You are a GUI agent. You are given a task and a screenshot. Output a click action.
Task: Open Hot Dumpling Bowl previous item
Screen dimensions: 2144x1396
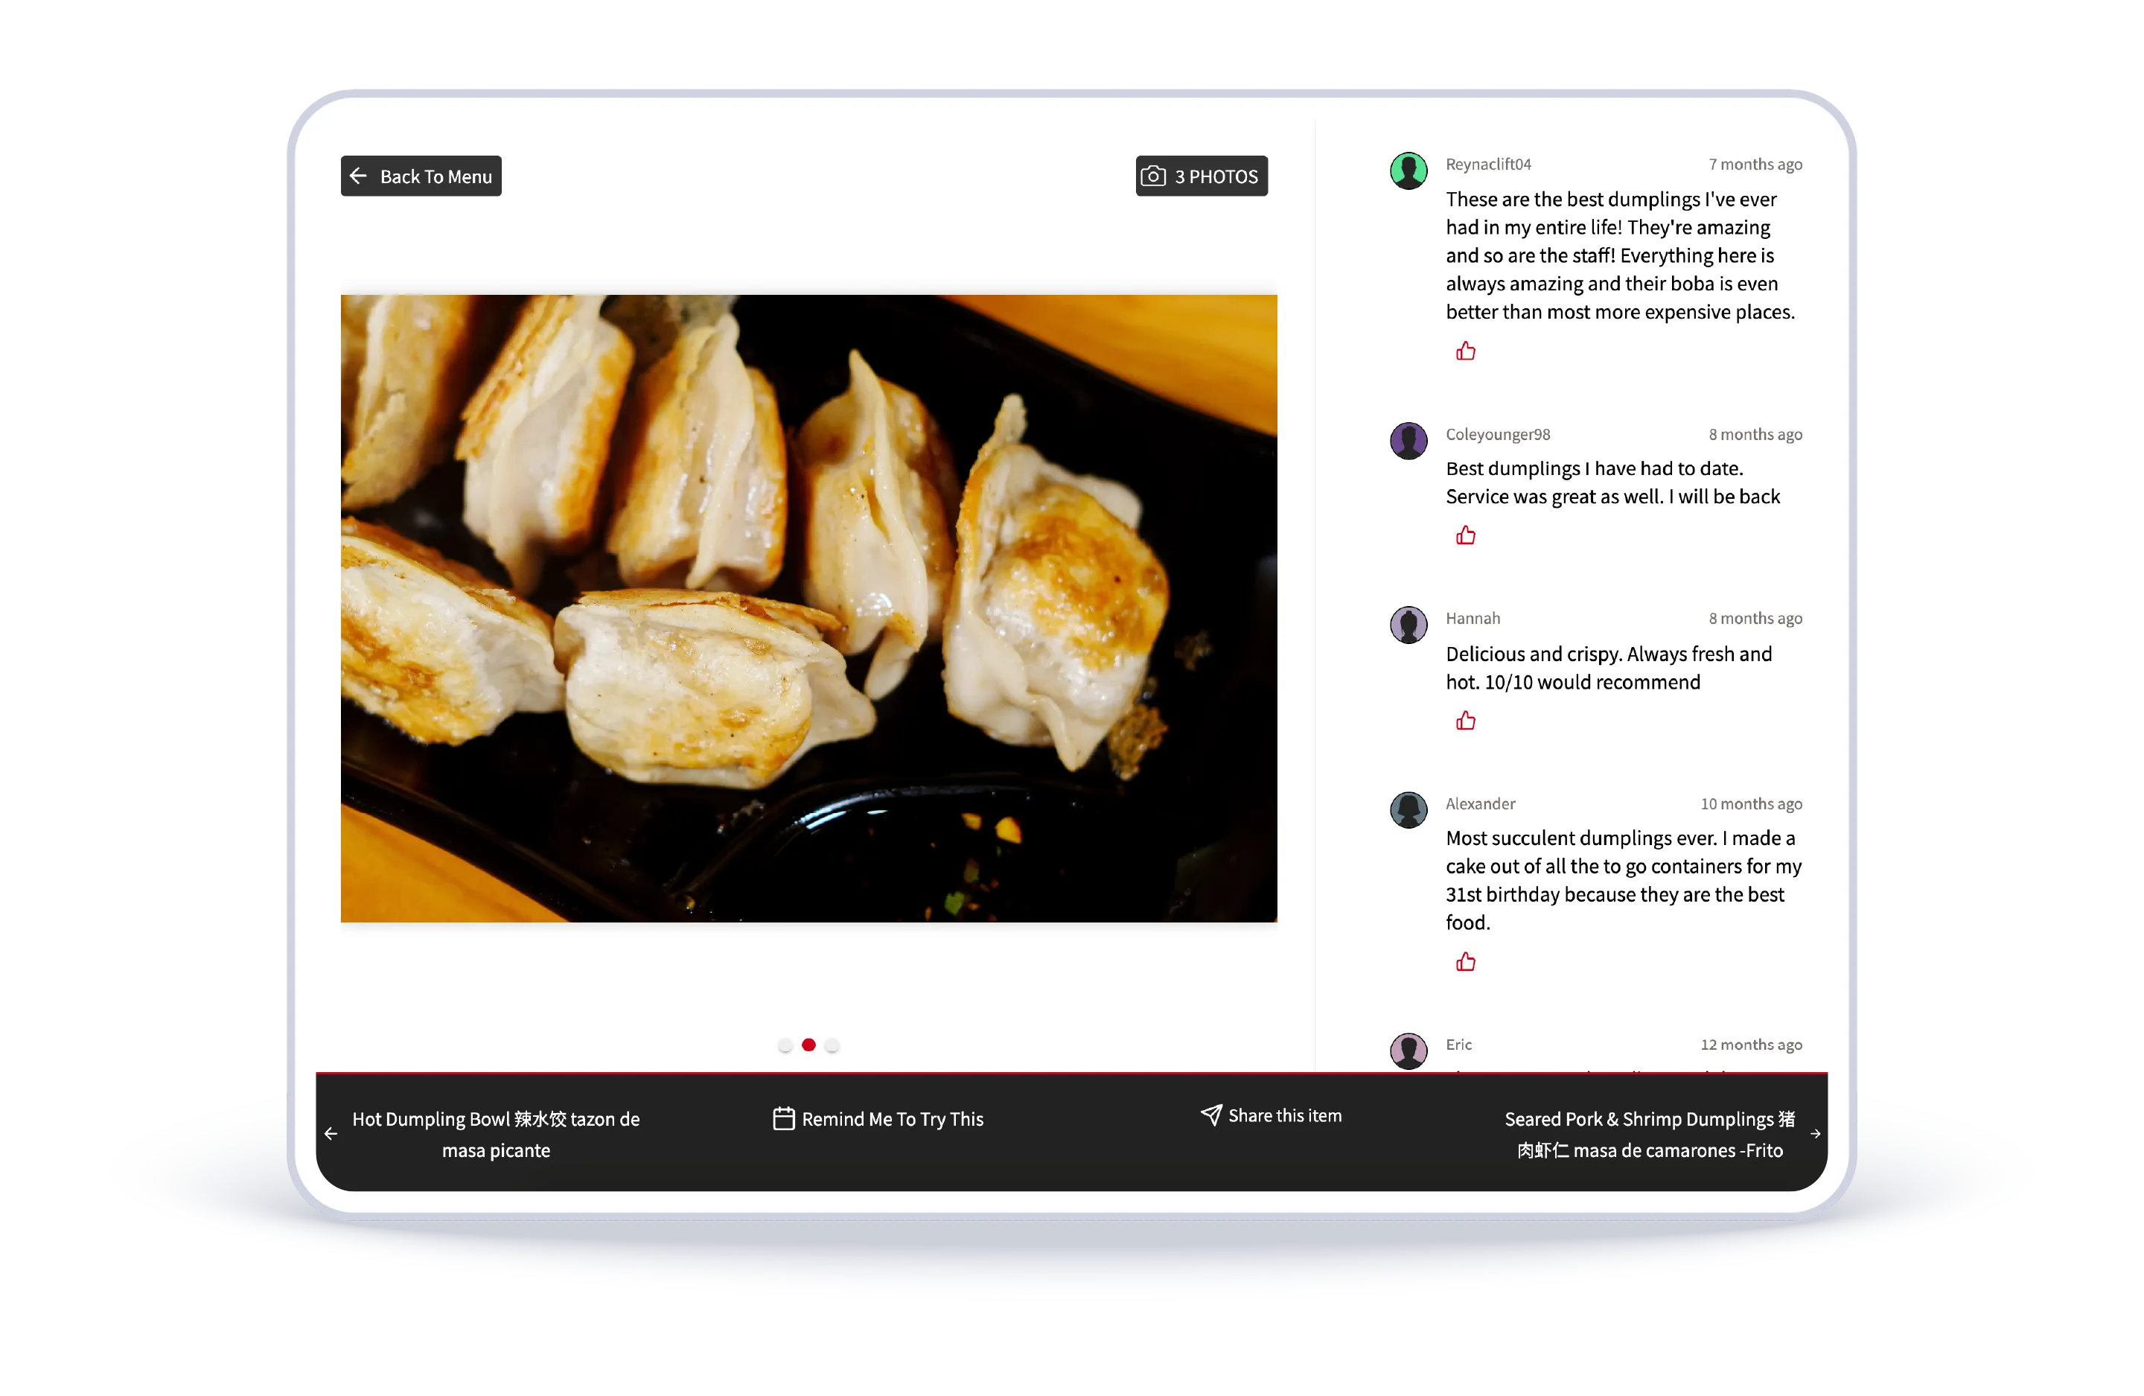[496, 1134]
